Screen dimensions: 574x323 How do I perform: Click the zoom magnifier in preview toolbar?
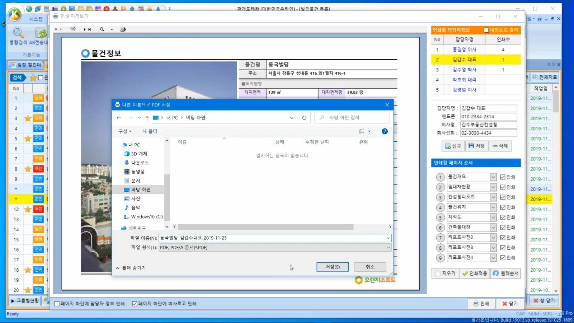(x=102, y=29)
